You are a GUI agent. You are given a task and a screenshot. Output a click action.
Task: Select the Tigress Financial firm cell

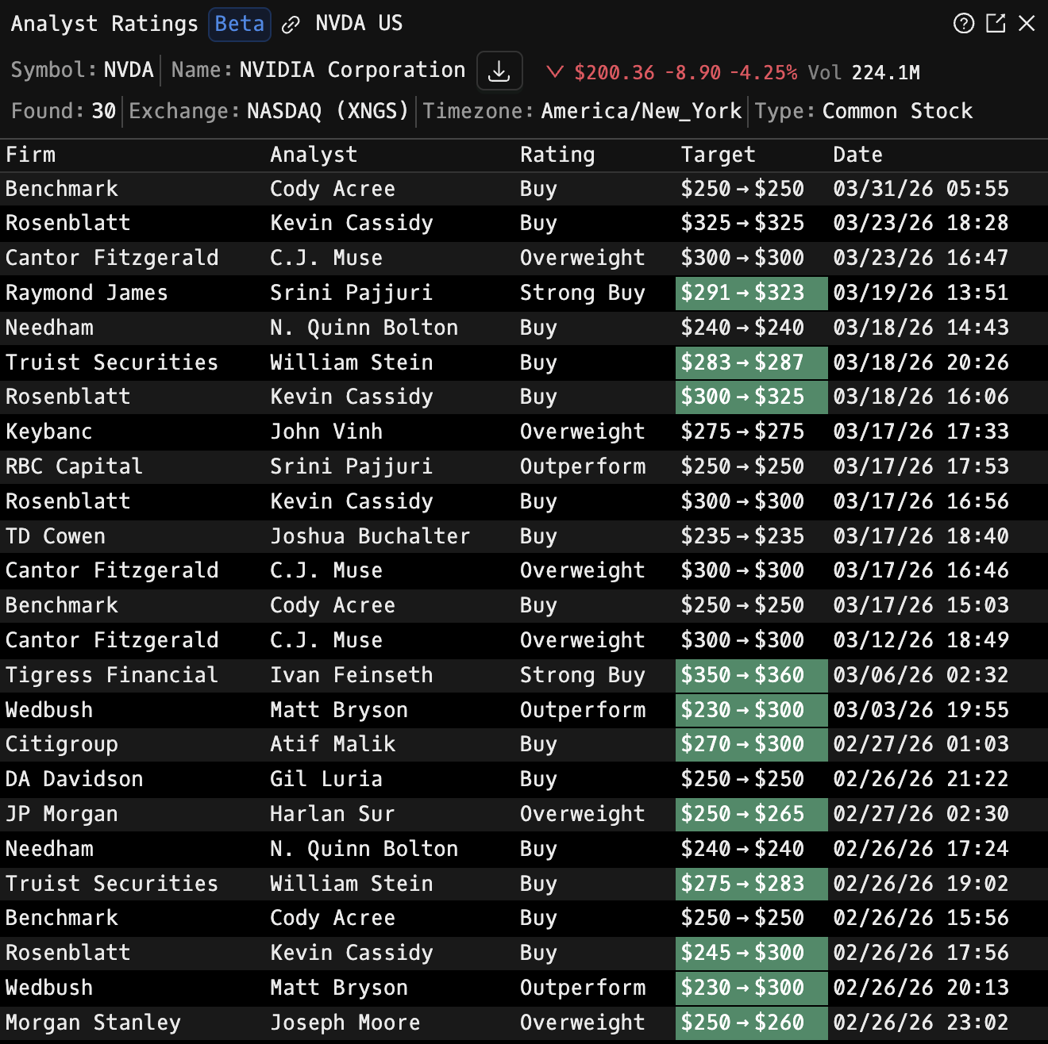click(112, 675)
